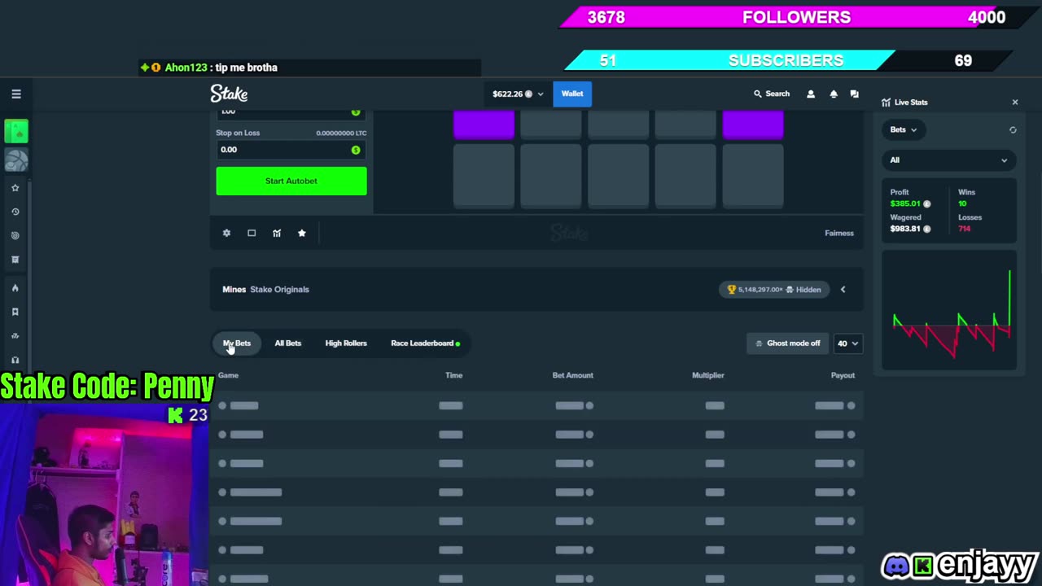
Task: Open the chat bubbles icon
Action: click(x=854, y=94)
